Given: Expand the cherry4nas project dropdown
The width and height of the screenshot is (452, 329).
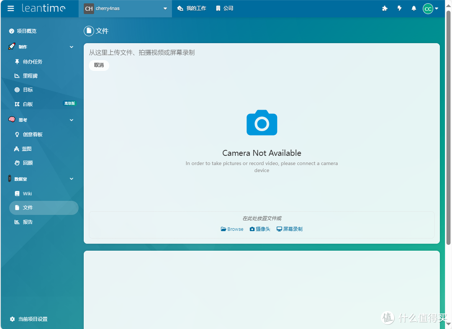Looking at the screenshot, I should [165, 8].
